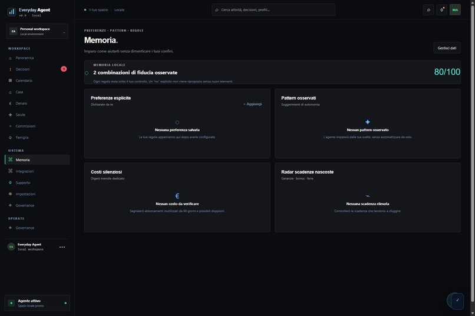Click the Governance icon under Operate
475x316 pixels.
10,228
